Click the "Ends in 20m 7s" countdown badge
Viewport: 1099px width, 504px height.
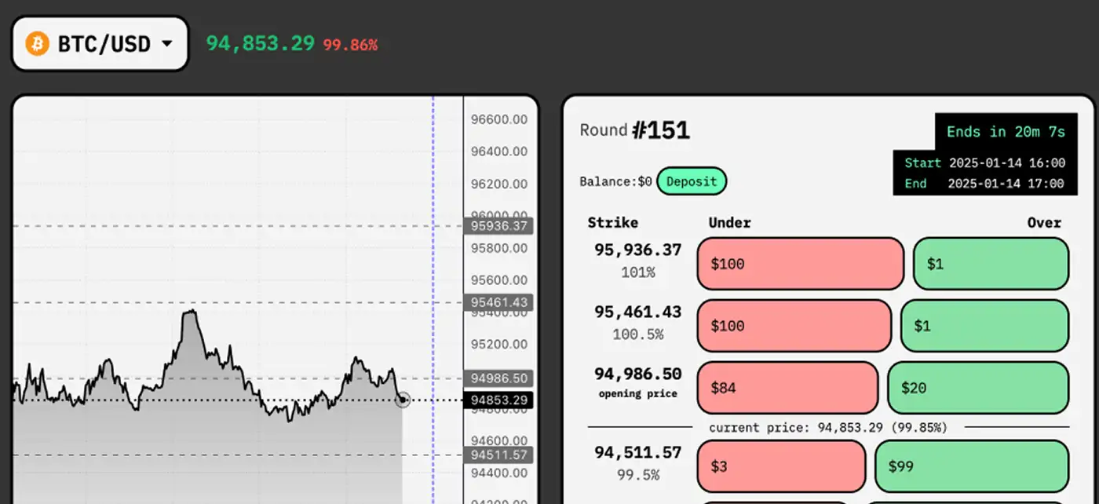[1006, 132]
